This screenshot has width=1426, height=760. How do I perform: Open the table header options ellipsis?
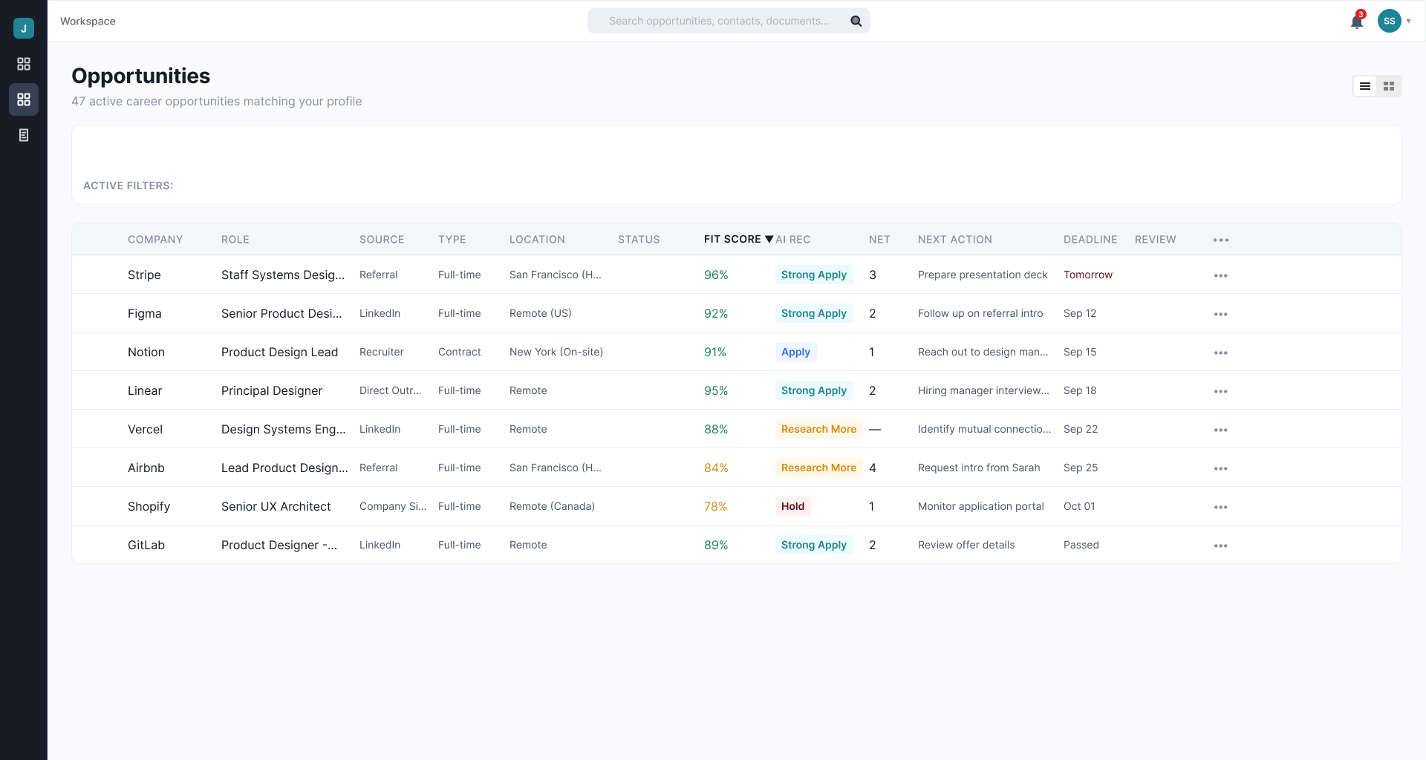coord(1221,240)
